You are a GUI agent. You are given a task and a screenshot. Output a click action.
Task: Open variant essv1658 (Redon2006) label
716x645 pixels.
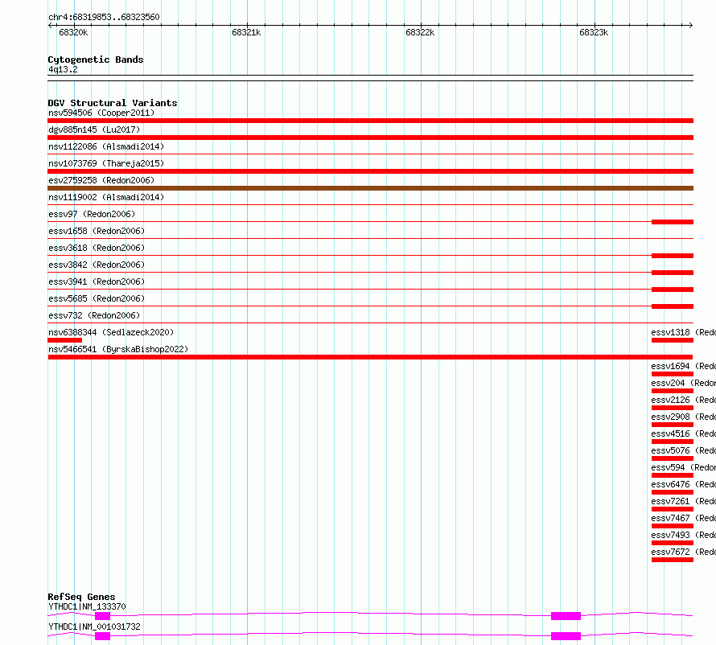97,231
